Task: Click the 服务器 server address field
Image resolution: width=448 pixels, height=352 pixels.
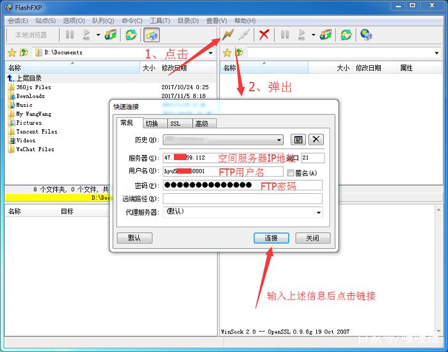Action: [x=224, y=157]
